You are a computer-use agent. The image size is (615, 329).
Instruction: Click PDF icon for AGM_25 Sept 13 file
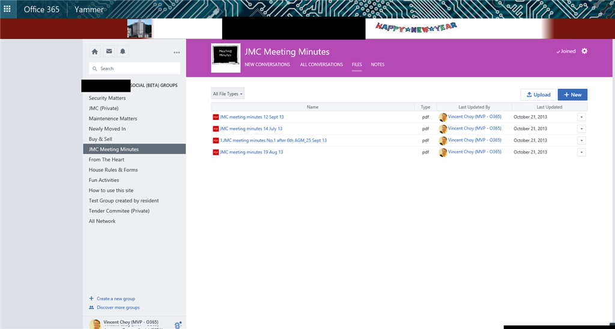(216, 140)
